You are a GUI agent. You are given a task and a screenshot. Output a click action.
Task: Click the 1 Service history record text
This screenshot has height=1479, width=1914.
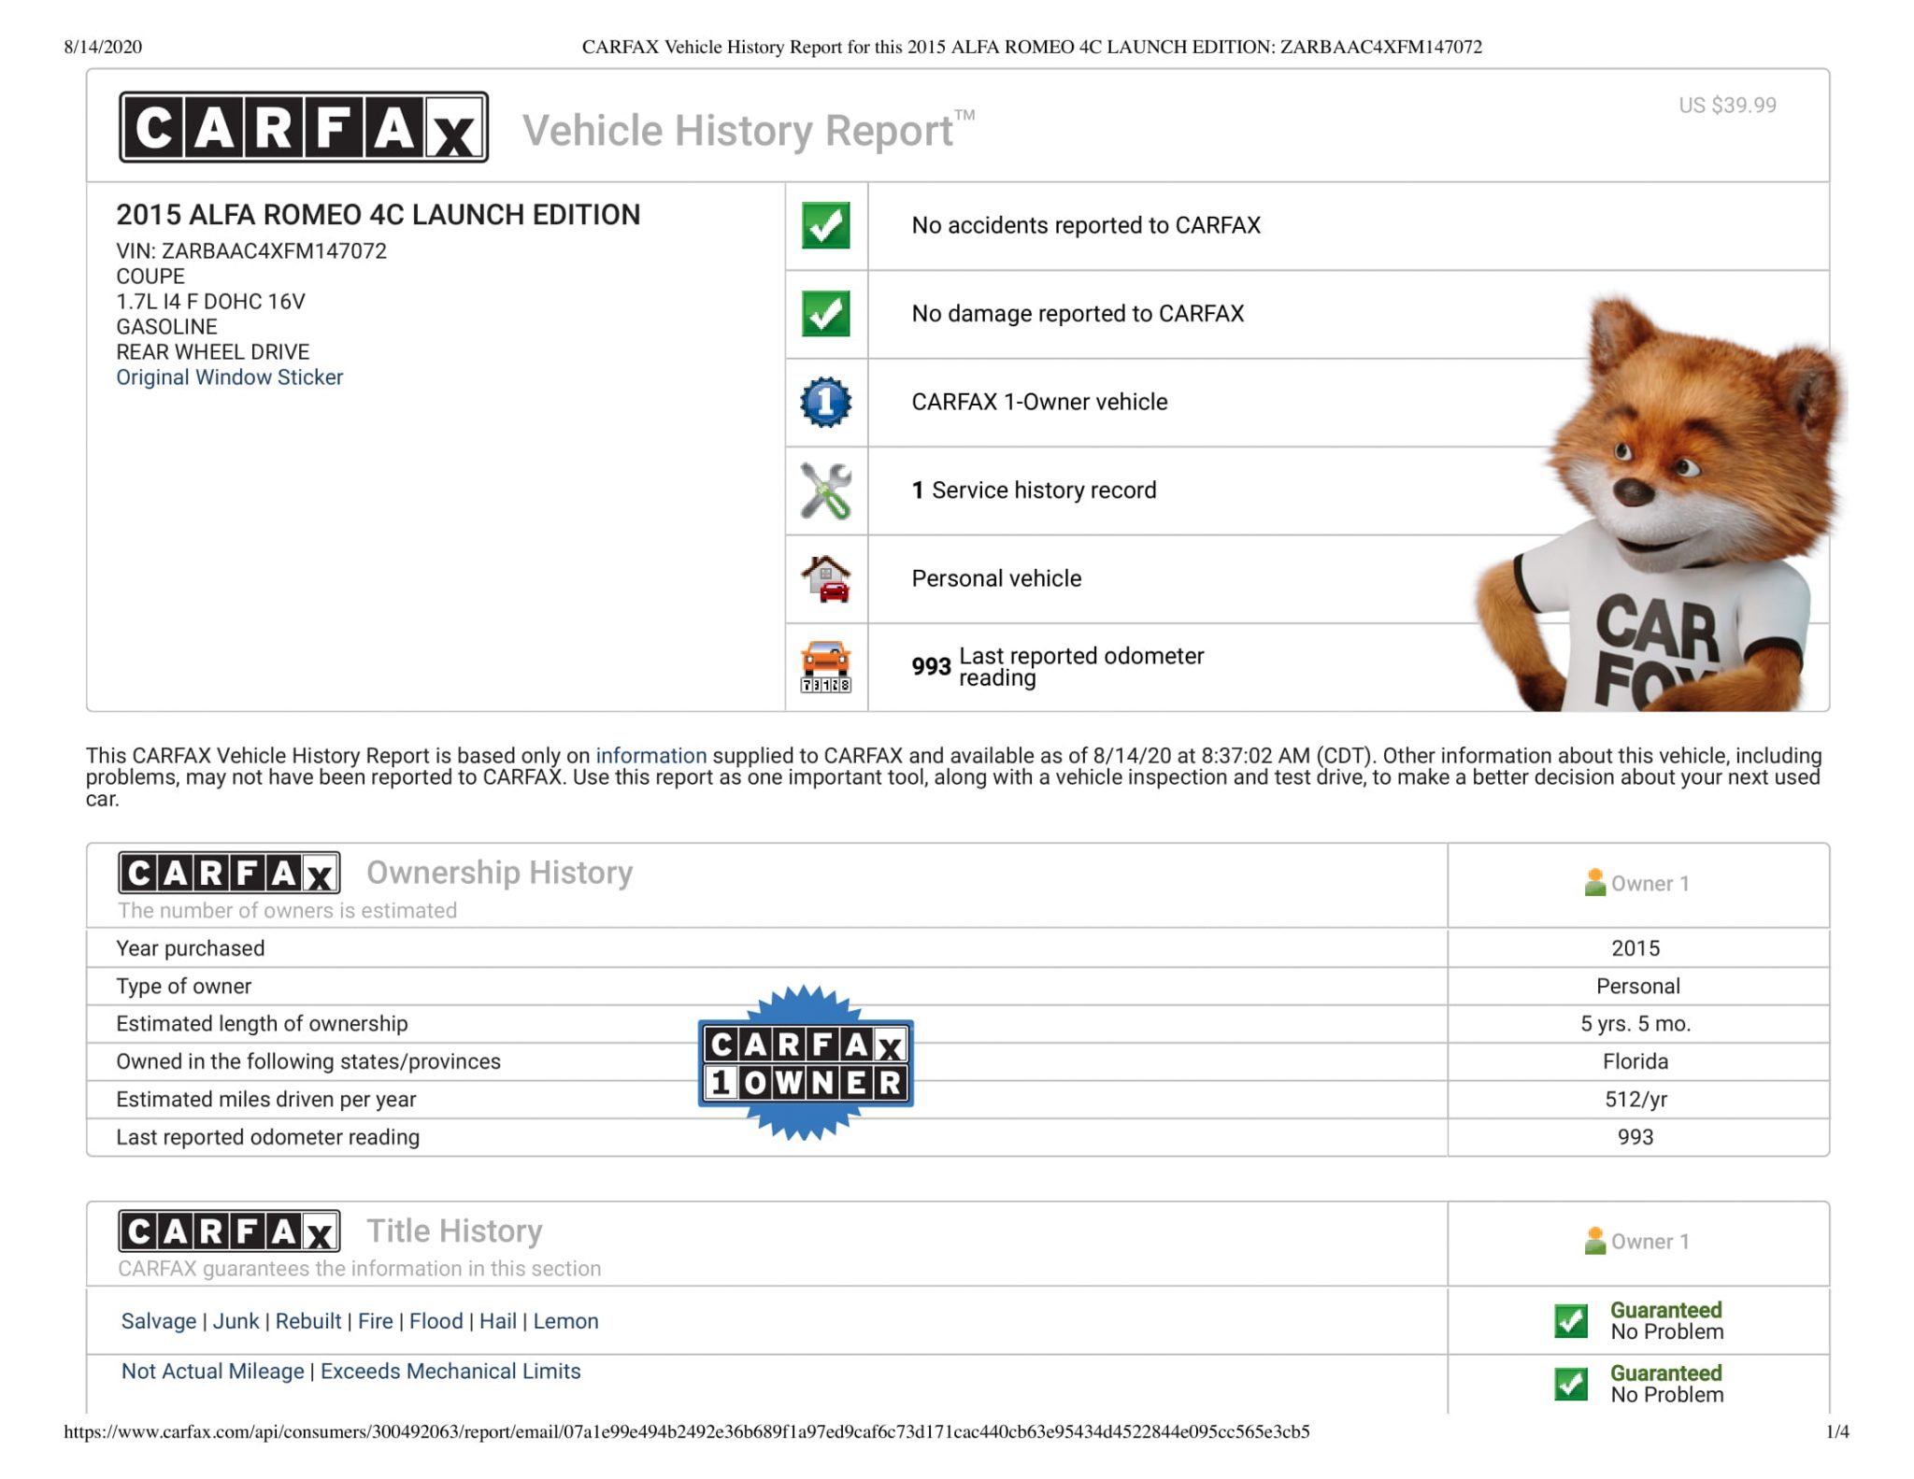[1034, 491]
